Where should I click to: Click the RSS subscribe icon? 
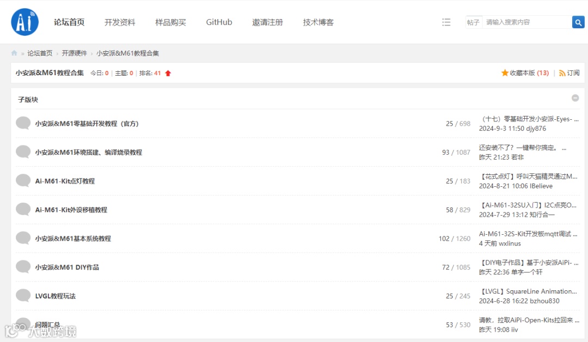pyautogui.click(x=562, y=73)
